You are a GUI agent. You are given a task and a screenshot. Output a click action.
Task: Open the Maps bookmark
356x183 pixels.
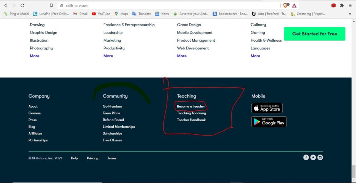point(121,14)
